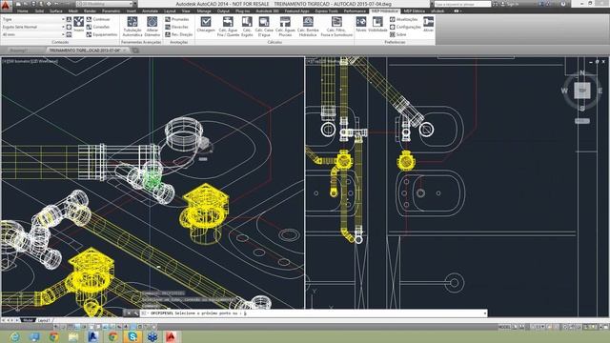Switch to the Insert ribbon tab
The height and width of the screenshot is (343, 610).
[x=132, y=10]
